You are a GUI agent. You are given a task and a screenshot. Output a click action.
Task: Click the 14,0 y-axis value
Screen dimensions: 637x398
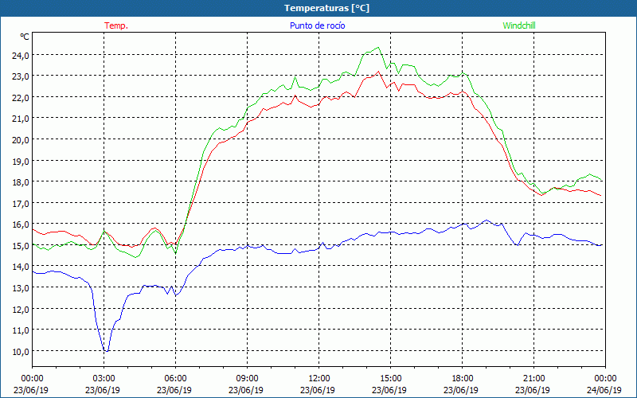(x=20, y=267)
